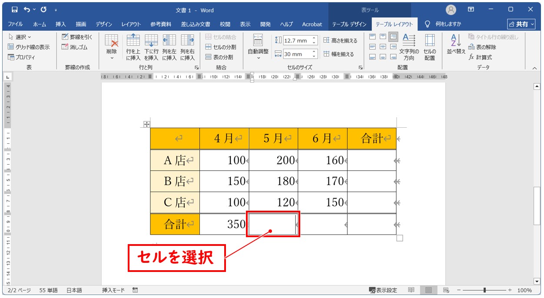Screen dimensions: 544x298
Task: Open Cell Margins (セルの配置) settings
Action: pyautogui.click(x=430, y=47)
